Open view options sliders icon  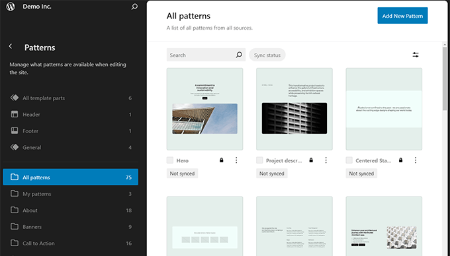[416, 55]
